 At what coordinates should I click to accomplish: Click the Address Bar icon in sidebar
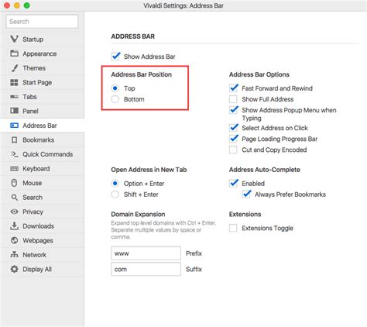(14, 126)
